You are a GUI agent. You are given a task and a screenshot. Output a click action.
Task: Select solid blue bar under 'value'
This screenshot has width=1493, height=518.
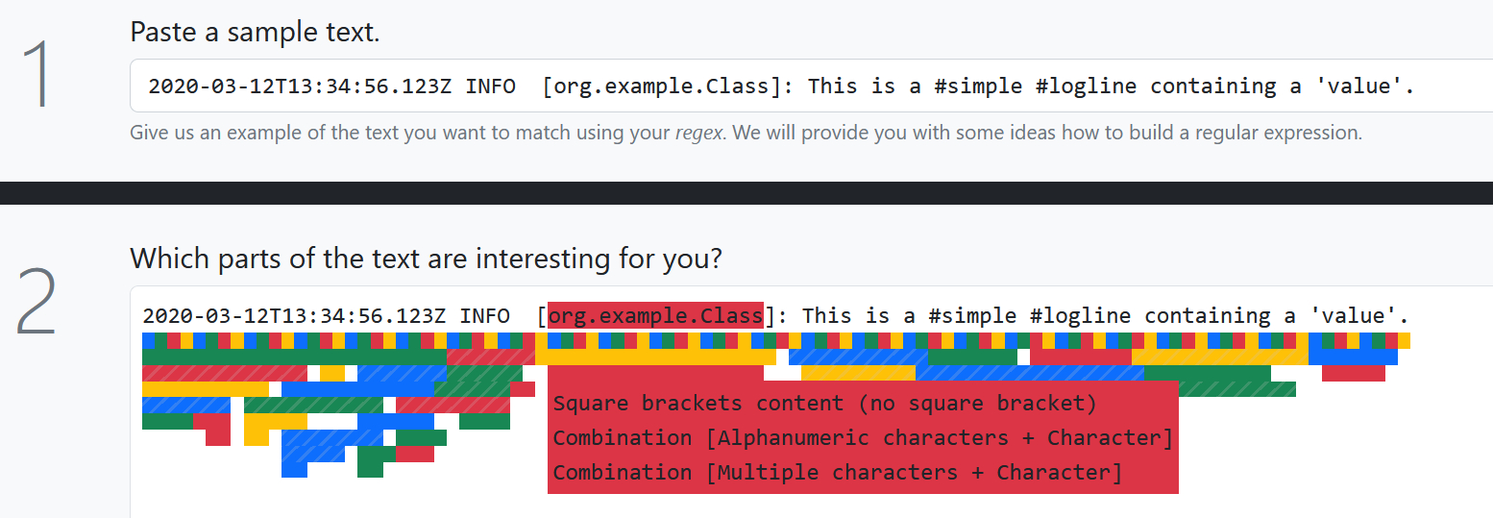click(1353, 357)
